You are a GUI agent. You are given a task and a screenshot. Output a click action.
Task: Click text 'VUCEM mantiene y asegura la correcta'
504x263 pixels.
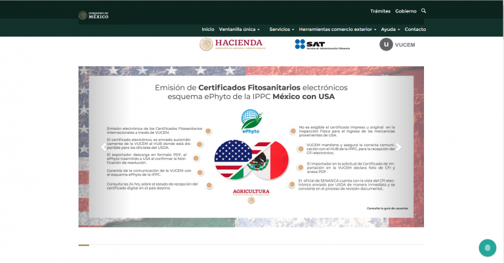pos(343,145)
